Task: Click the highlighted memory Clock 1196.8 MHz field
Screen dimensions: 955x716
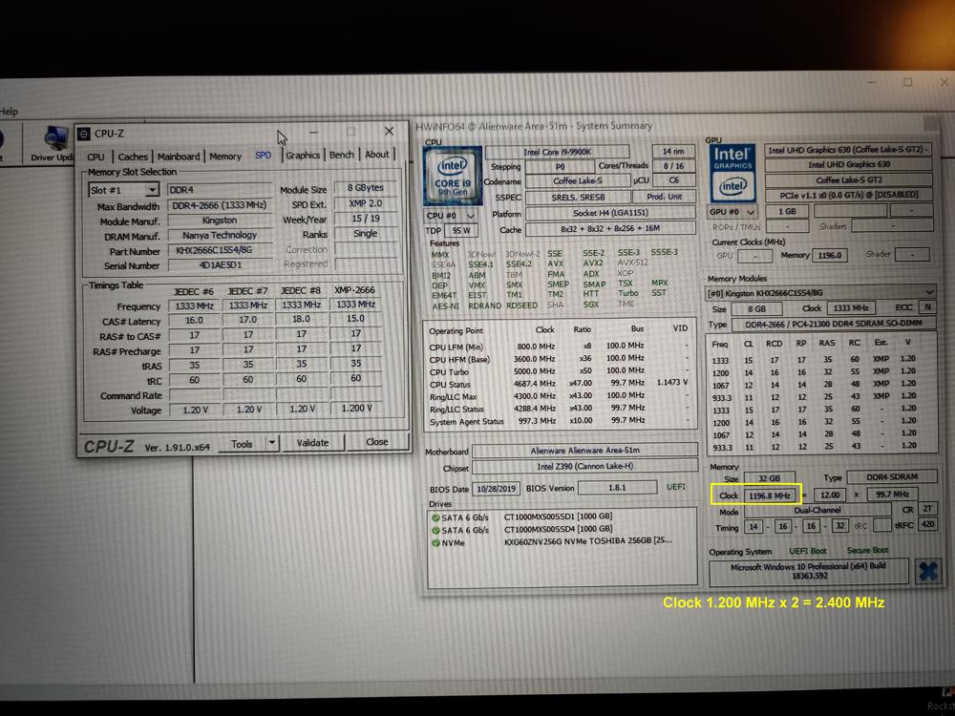Action: click(769, 495)
